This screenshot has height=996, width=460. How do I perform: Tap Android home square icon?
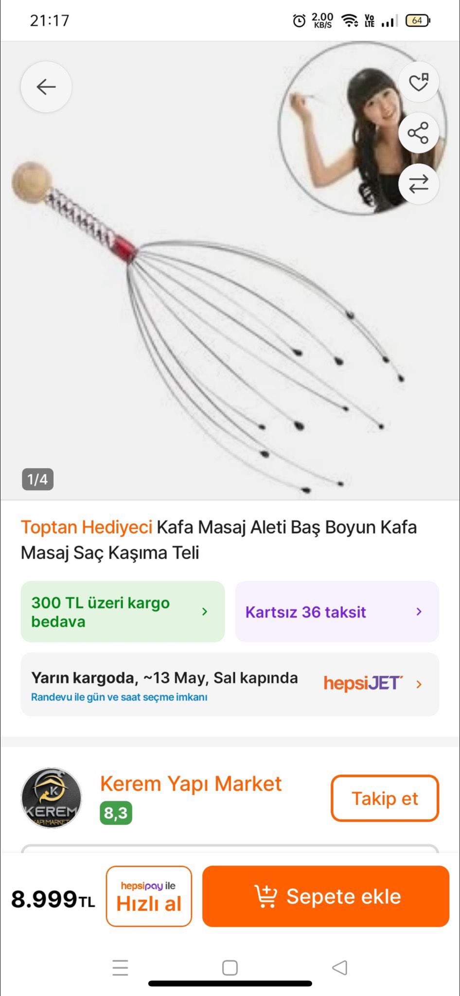tap(230, 968)
